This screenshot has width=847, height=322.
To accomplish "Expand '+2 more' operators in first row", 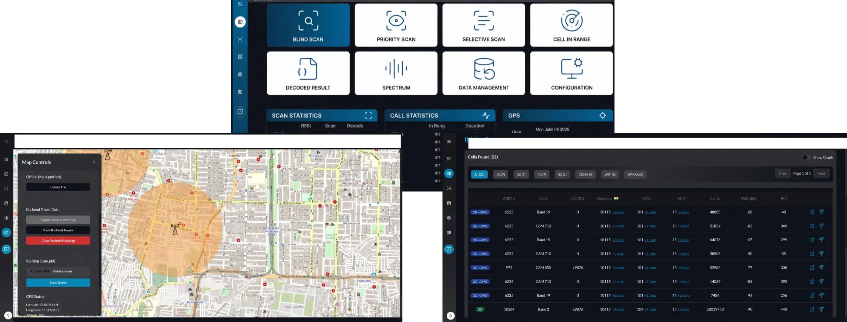I will point(618,212).
